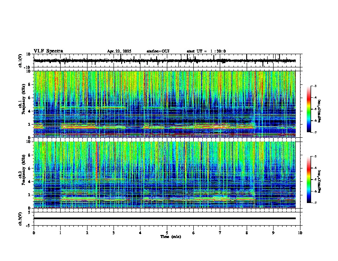This screenshot has width=338, height=261.
Task: Click time axis tick label "8"
Action: point(247,233)
